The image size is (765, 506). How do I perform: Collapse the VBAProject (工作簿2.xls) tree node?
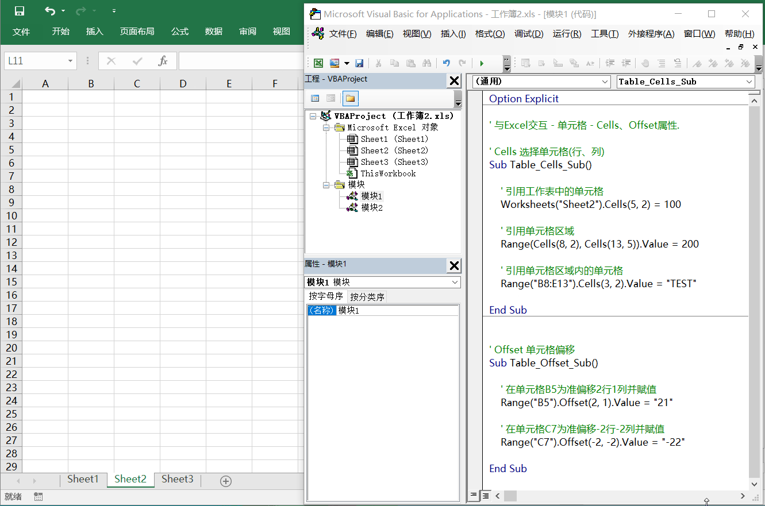pyautogui.click(x=313, y=116)
